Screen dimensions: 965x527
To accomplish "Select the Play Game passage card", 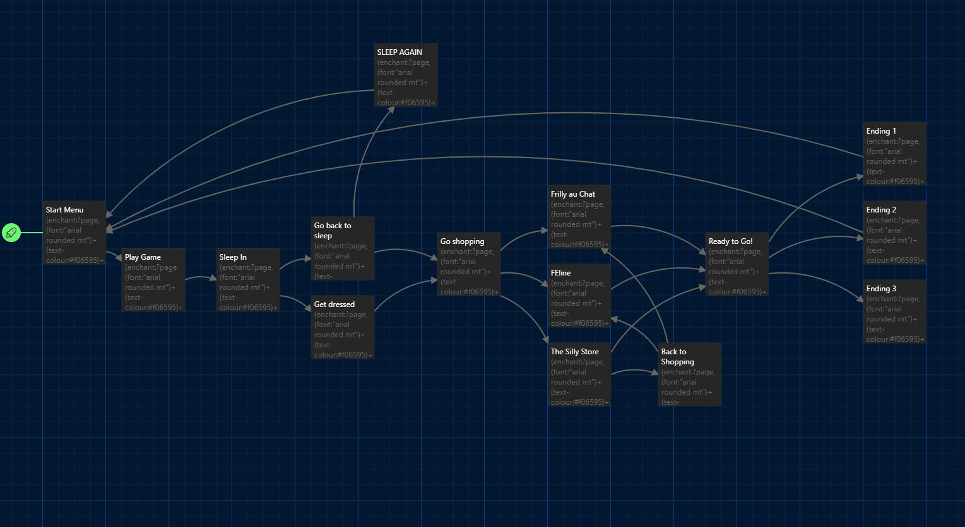I will 153,280.
